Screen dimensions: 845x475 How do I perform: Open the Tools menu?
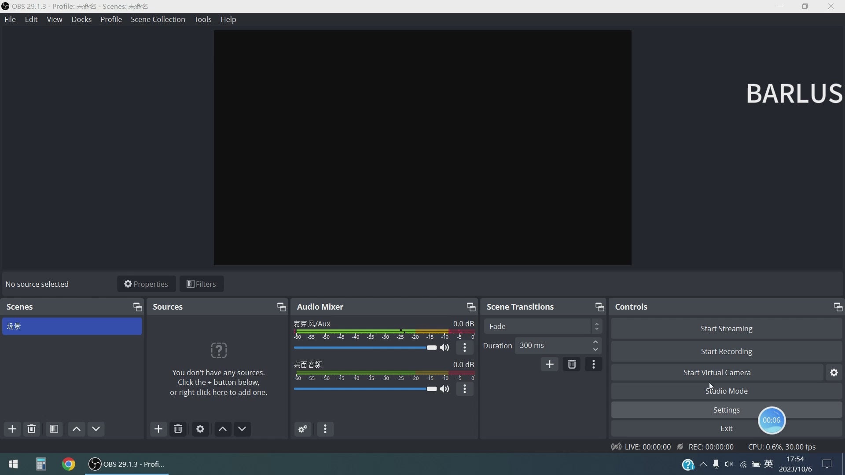pyautogui.click(x=203, y=19)
